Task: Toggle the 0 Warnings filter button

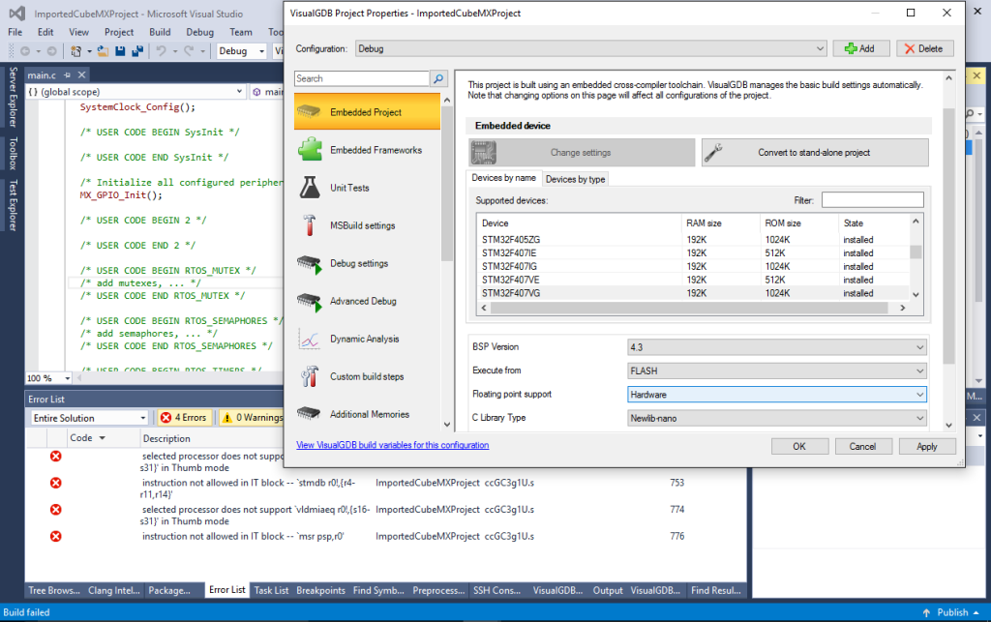Action: 250,418
